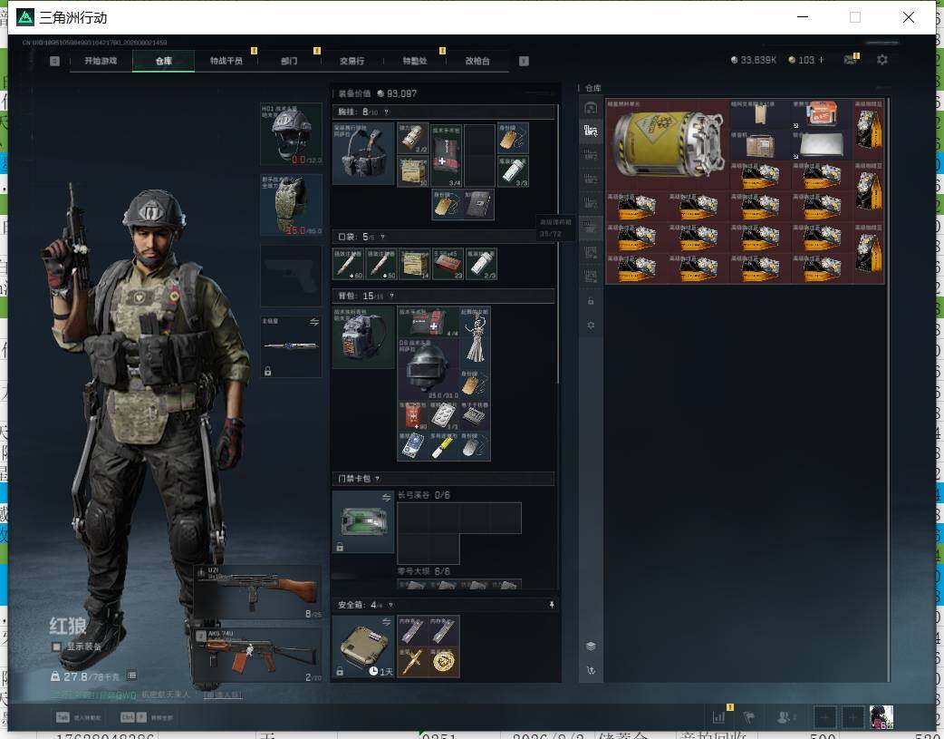Click the help icon beside 门禁卡包
Screen dimensions: 944x739
378,479
